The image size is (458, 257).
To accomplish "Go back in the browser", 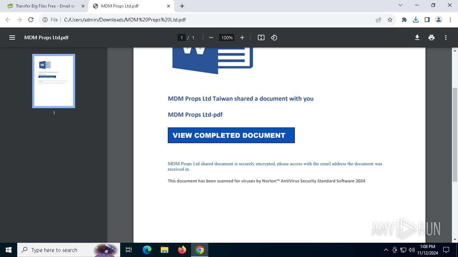I will click(x=8, y=20).
